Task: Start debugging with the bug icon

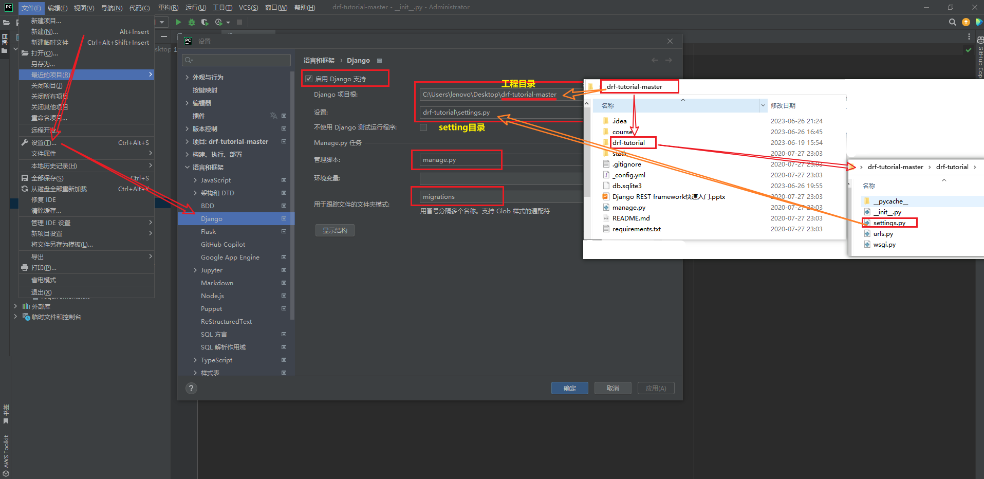Action: tap(192, 22)
